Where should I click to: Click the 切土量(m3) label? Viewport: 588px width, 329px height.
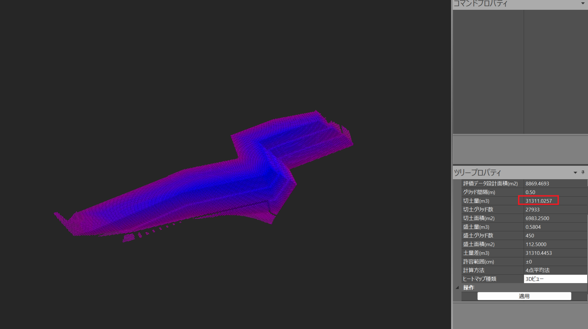[476, 201]
